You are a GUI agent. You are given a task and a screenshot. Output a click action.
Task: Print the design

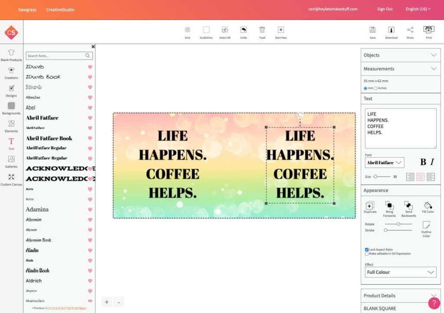click(x=429, y=32)
